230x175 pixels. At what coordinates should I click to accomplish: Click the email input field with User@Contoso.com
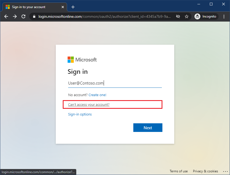pos(115,83)
